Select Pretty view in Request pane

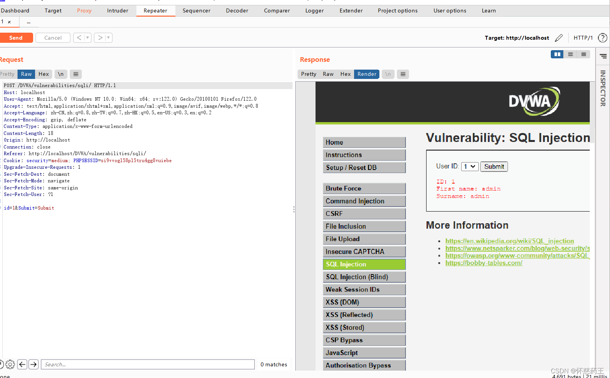[7, 74]
